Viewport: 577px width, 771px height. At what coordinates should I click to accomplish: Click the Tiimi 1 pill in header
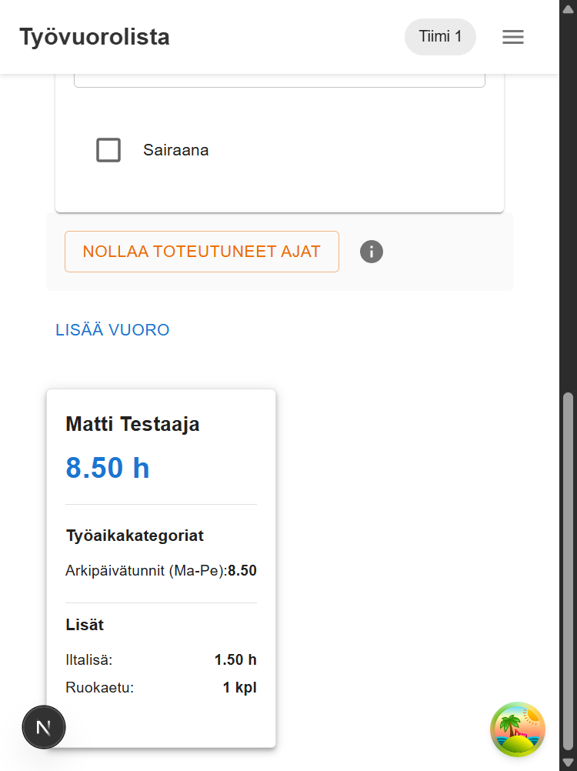coord(440,36)
